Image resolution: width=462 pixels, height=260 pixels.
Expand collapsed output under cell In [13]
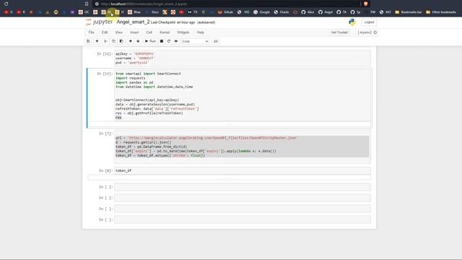click(230, 124)
